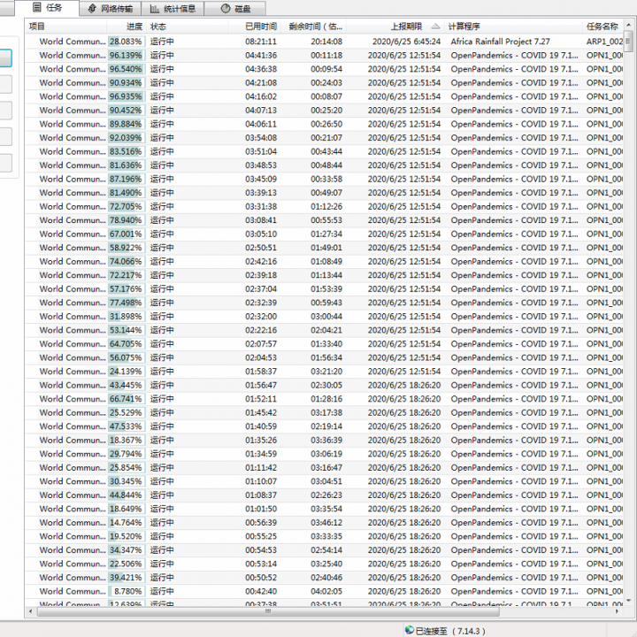
Task: Sort by the 进度 column header
Action: coord(127,27)
